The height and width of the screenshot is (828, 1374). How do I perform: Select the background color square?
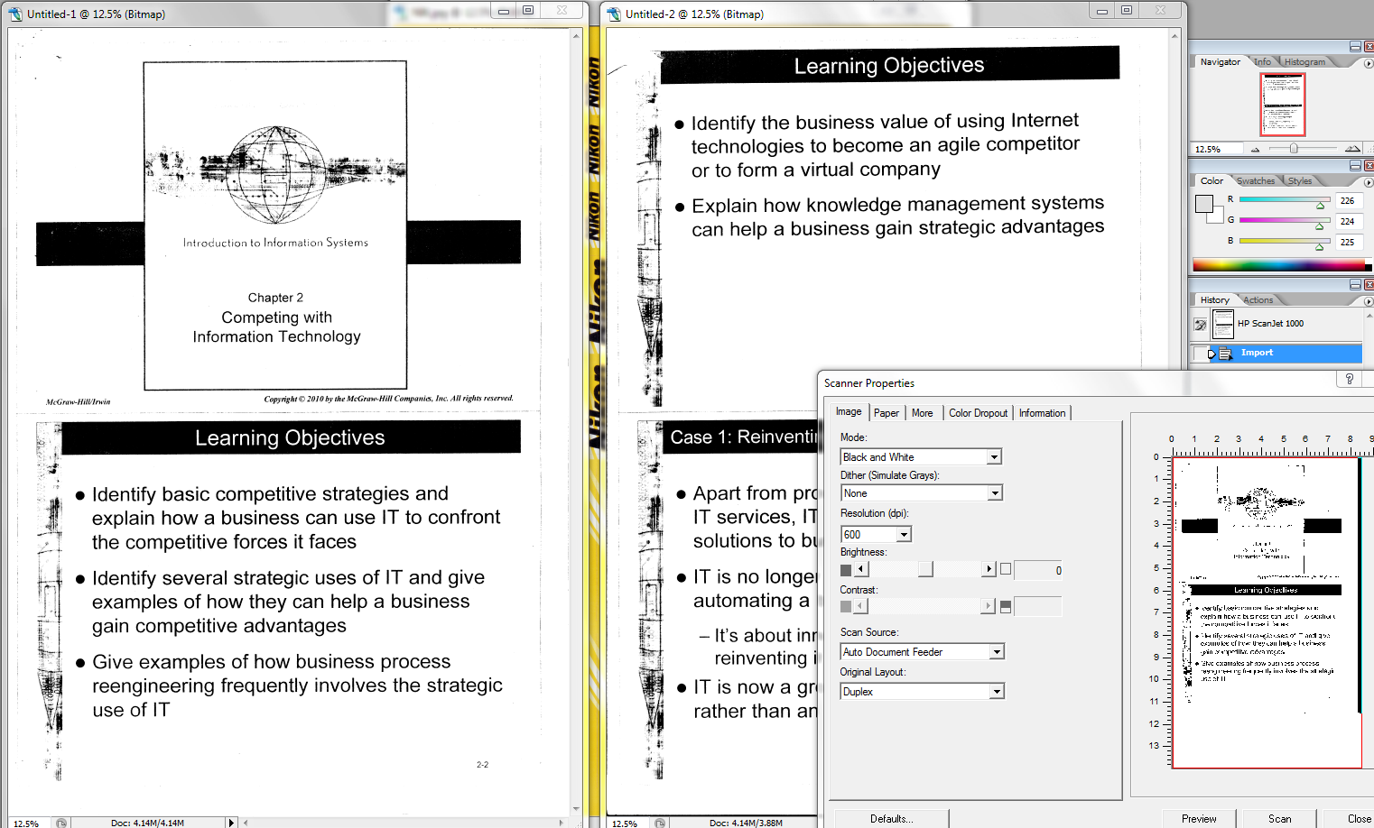click(x=1215, y=215)
